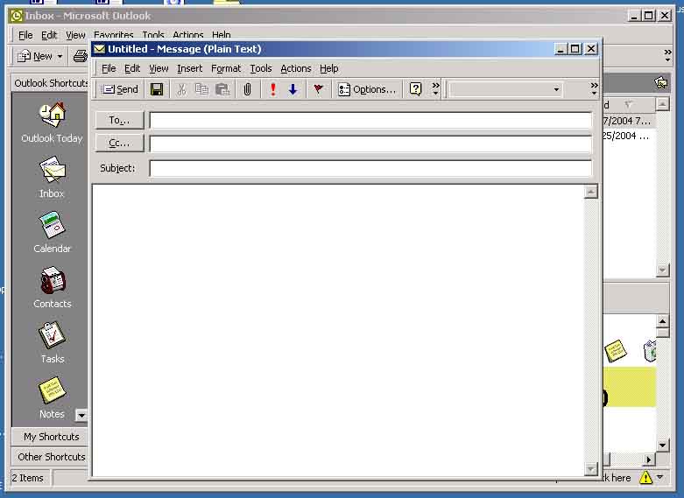Image resolution: width=684 pixels, height=498 pixels.
Task: Open dropdown arrow beside warning icon
Action: 659,477
